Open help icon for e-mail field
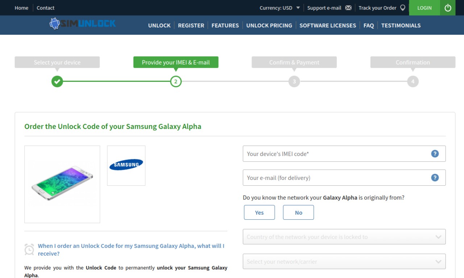Screen dimensions: 464x278 click(x=435, y=177)
